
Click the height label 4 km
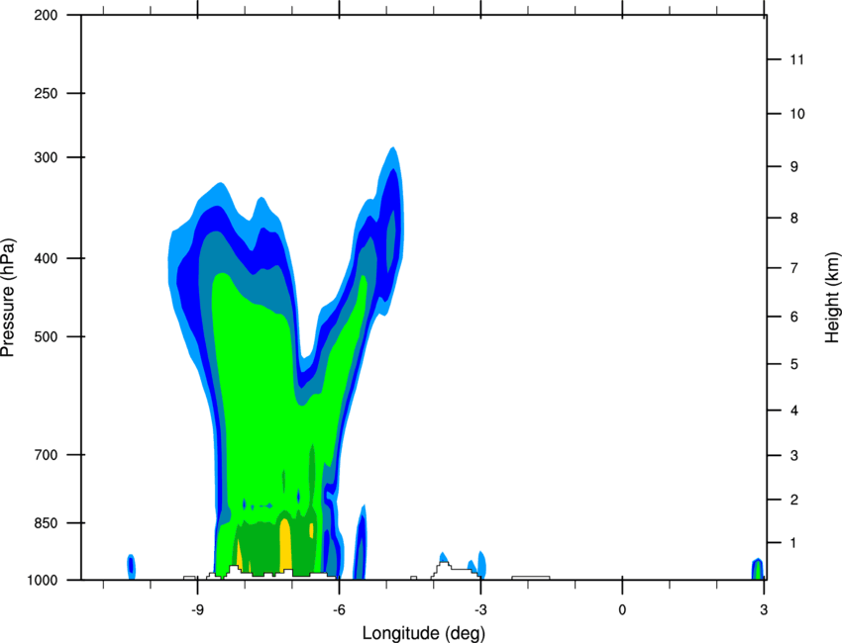(794, 411)
